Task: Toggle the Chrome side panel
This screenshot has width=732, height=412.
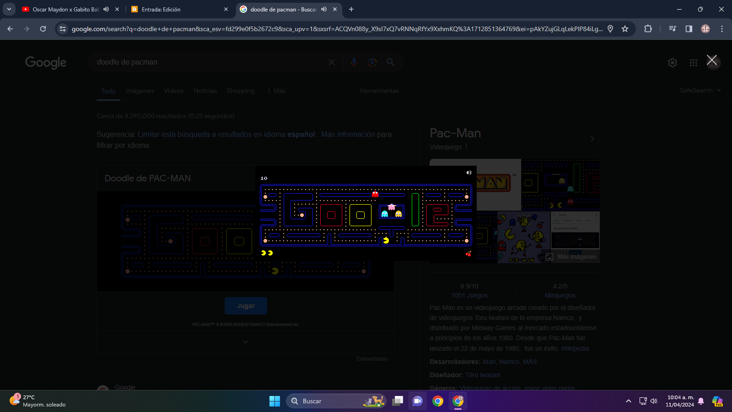Action: coord(689,29)
